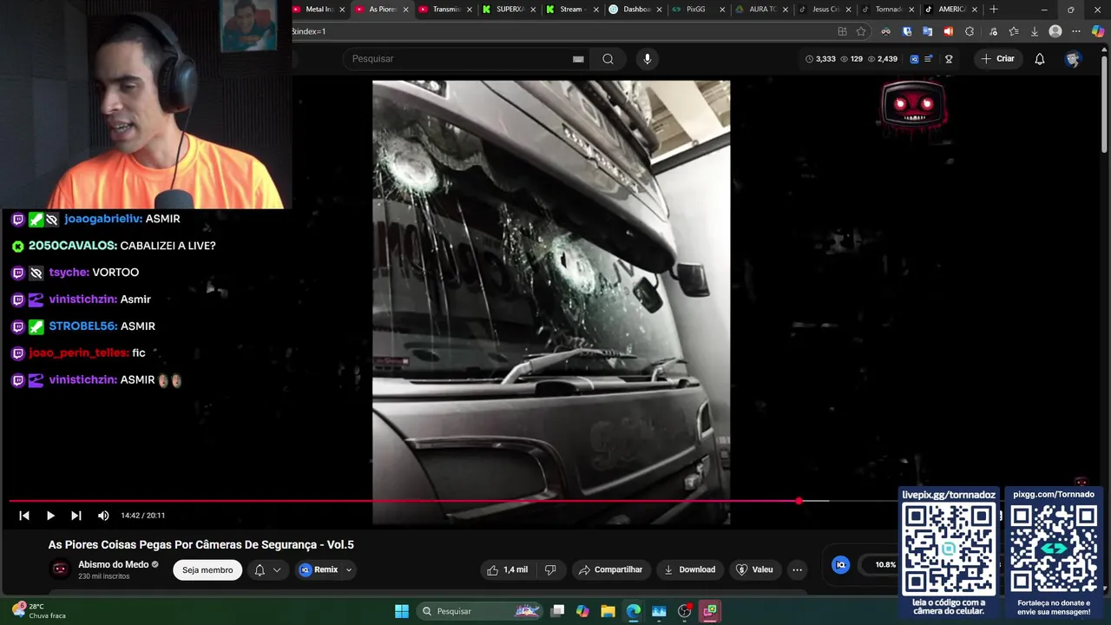Screen dimensions: 1111x625
Task: Expand the Remix dropdown arrow
Action: click(x=349, y=569)
